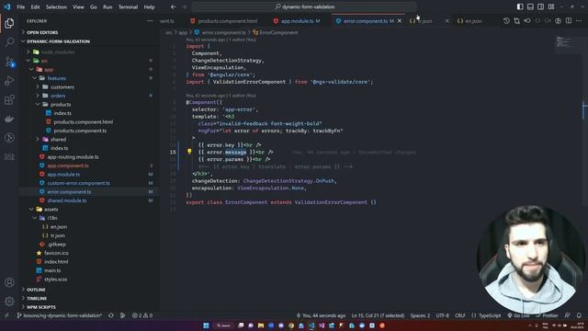Toggle secondary side bar layout
Viewport: 588px width, 331px height.
point(540,6)
